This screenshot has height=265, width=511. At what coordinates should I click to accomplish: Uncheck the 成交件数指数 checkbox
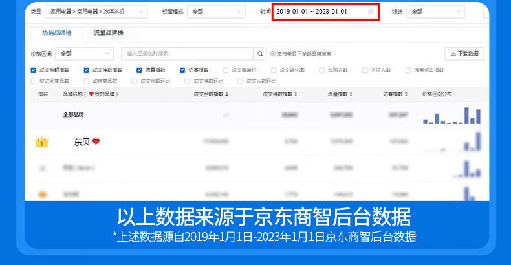click(87, 70)
